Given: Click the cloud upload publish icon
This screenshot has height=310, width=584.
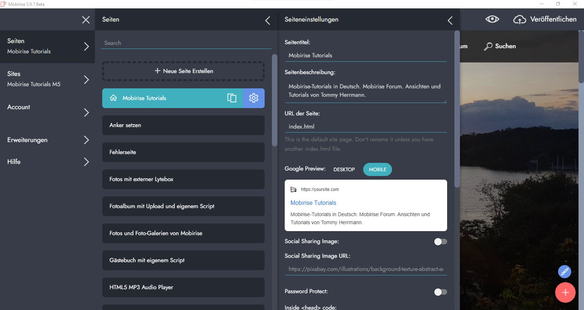Looking at the screenshot, I should click(519, 19).
